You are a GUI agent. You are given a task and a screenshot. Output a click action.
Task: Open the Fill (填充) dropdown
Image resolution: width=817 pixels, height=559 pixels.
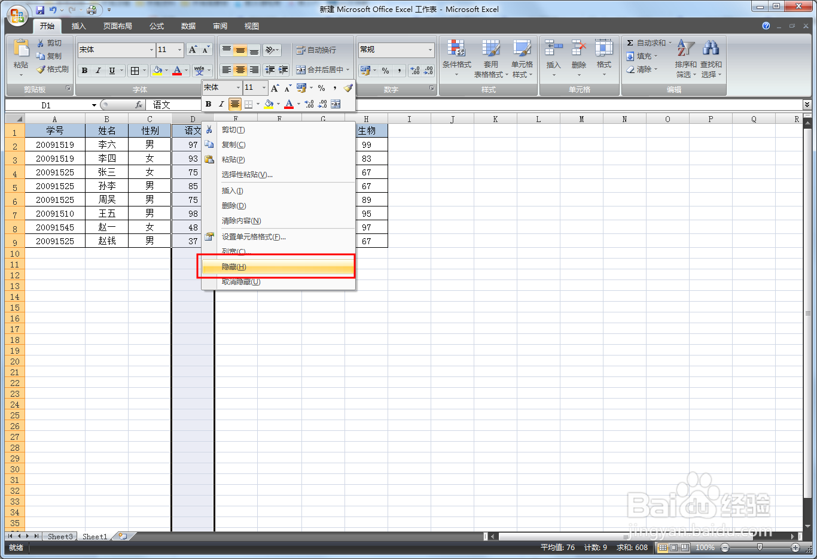tap(642, 56)
